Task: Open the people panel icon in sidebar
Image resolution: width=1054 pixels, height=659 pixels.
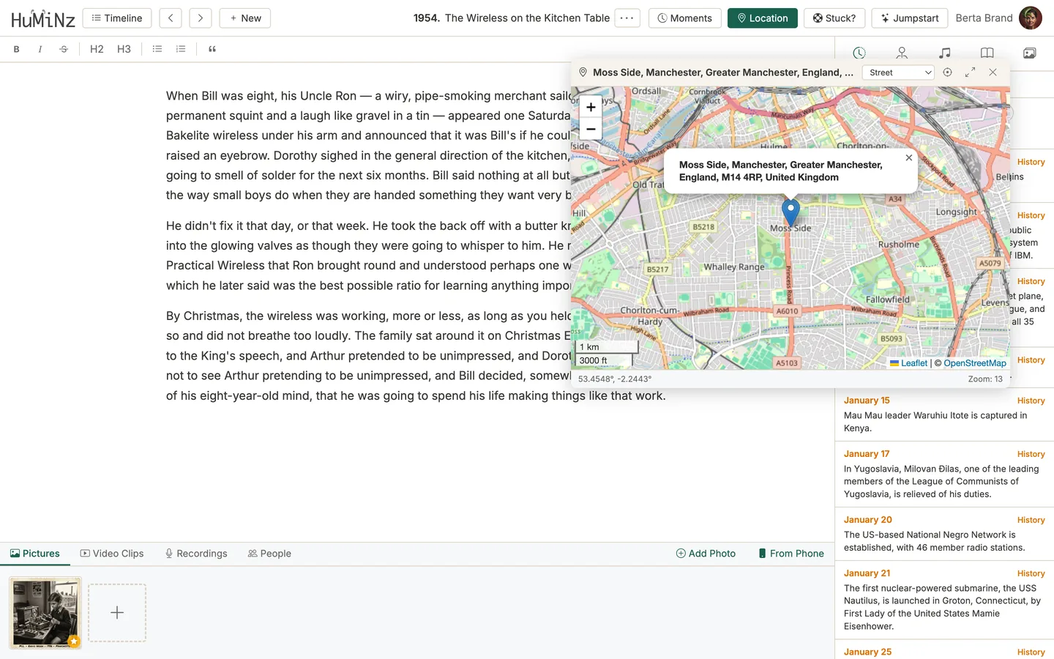Action: tap(902, 53)
